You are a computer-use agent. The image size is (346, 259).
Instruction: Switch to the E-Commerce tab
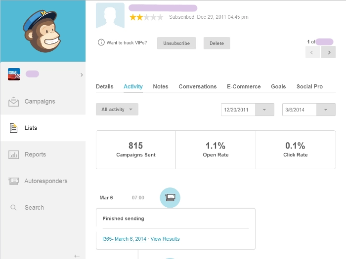coord(244,86)
